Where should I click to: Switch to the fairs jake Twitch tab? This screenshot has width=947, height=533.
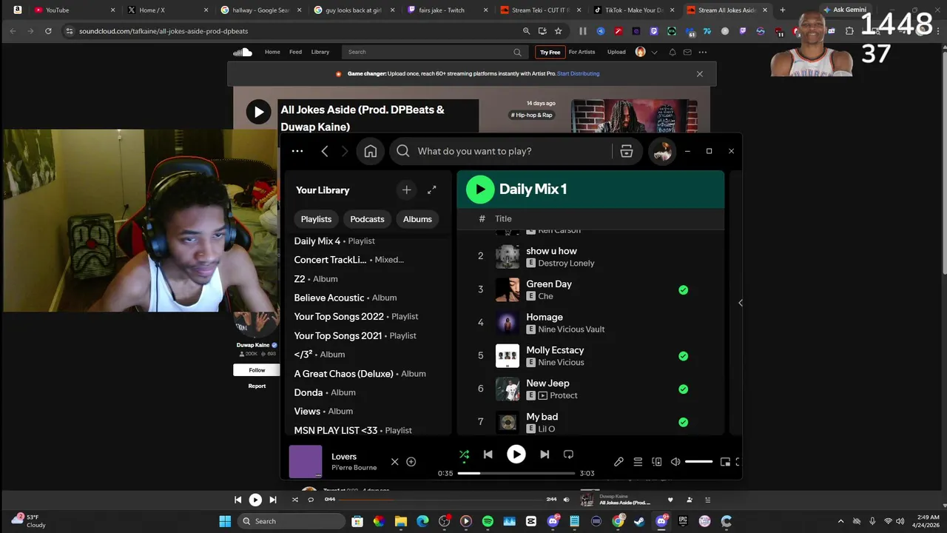pos(446,10)
